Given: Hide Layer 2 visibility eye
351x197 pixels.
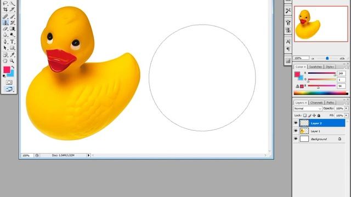Looking at the screenshot, I should pos(296,123).
